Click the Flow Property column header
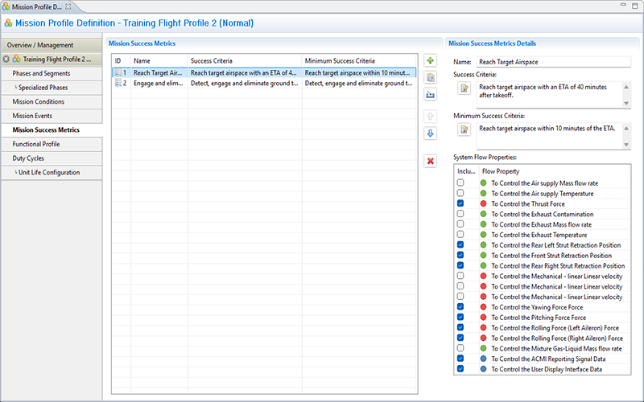Image resolution: width=644 pixels, height=402 pixels. click(555, 171)
